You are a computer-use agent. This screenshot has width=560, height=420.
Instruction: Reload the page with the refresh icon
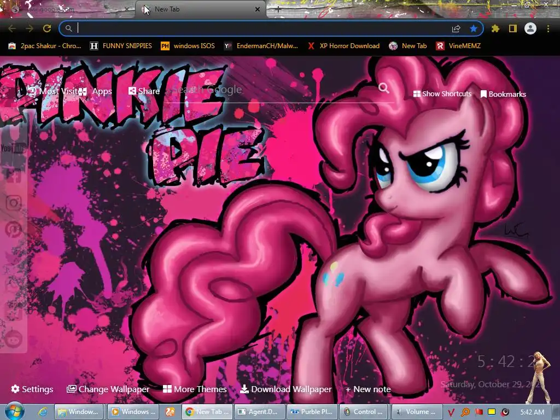tap(47, 28)
